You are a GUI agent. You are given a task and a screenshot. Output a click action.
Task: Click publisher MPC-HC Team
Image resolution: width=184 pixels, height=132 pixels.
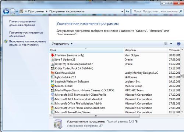[x=134, y=90]
